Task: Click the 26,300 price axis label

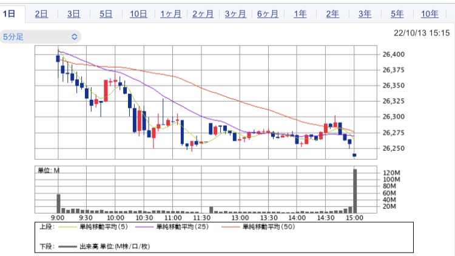Action: pyautogui.click(x=394, y=117)
